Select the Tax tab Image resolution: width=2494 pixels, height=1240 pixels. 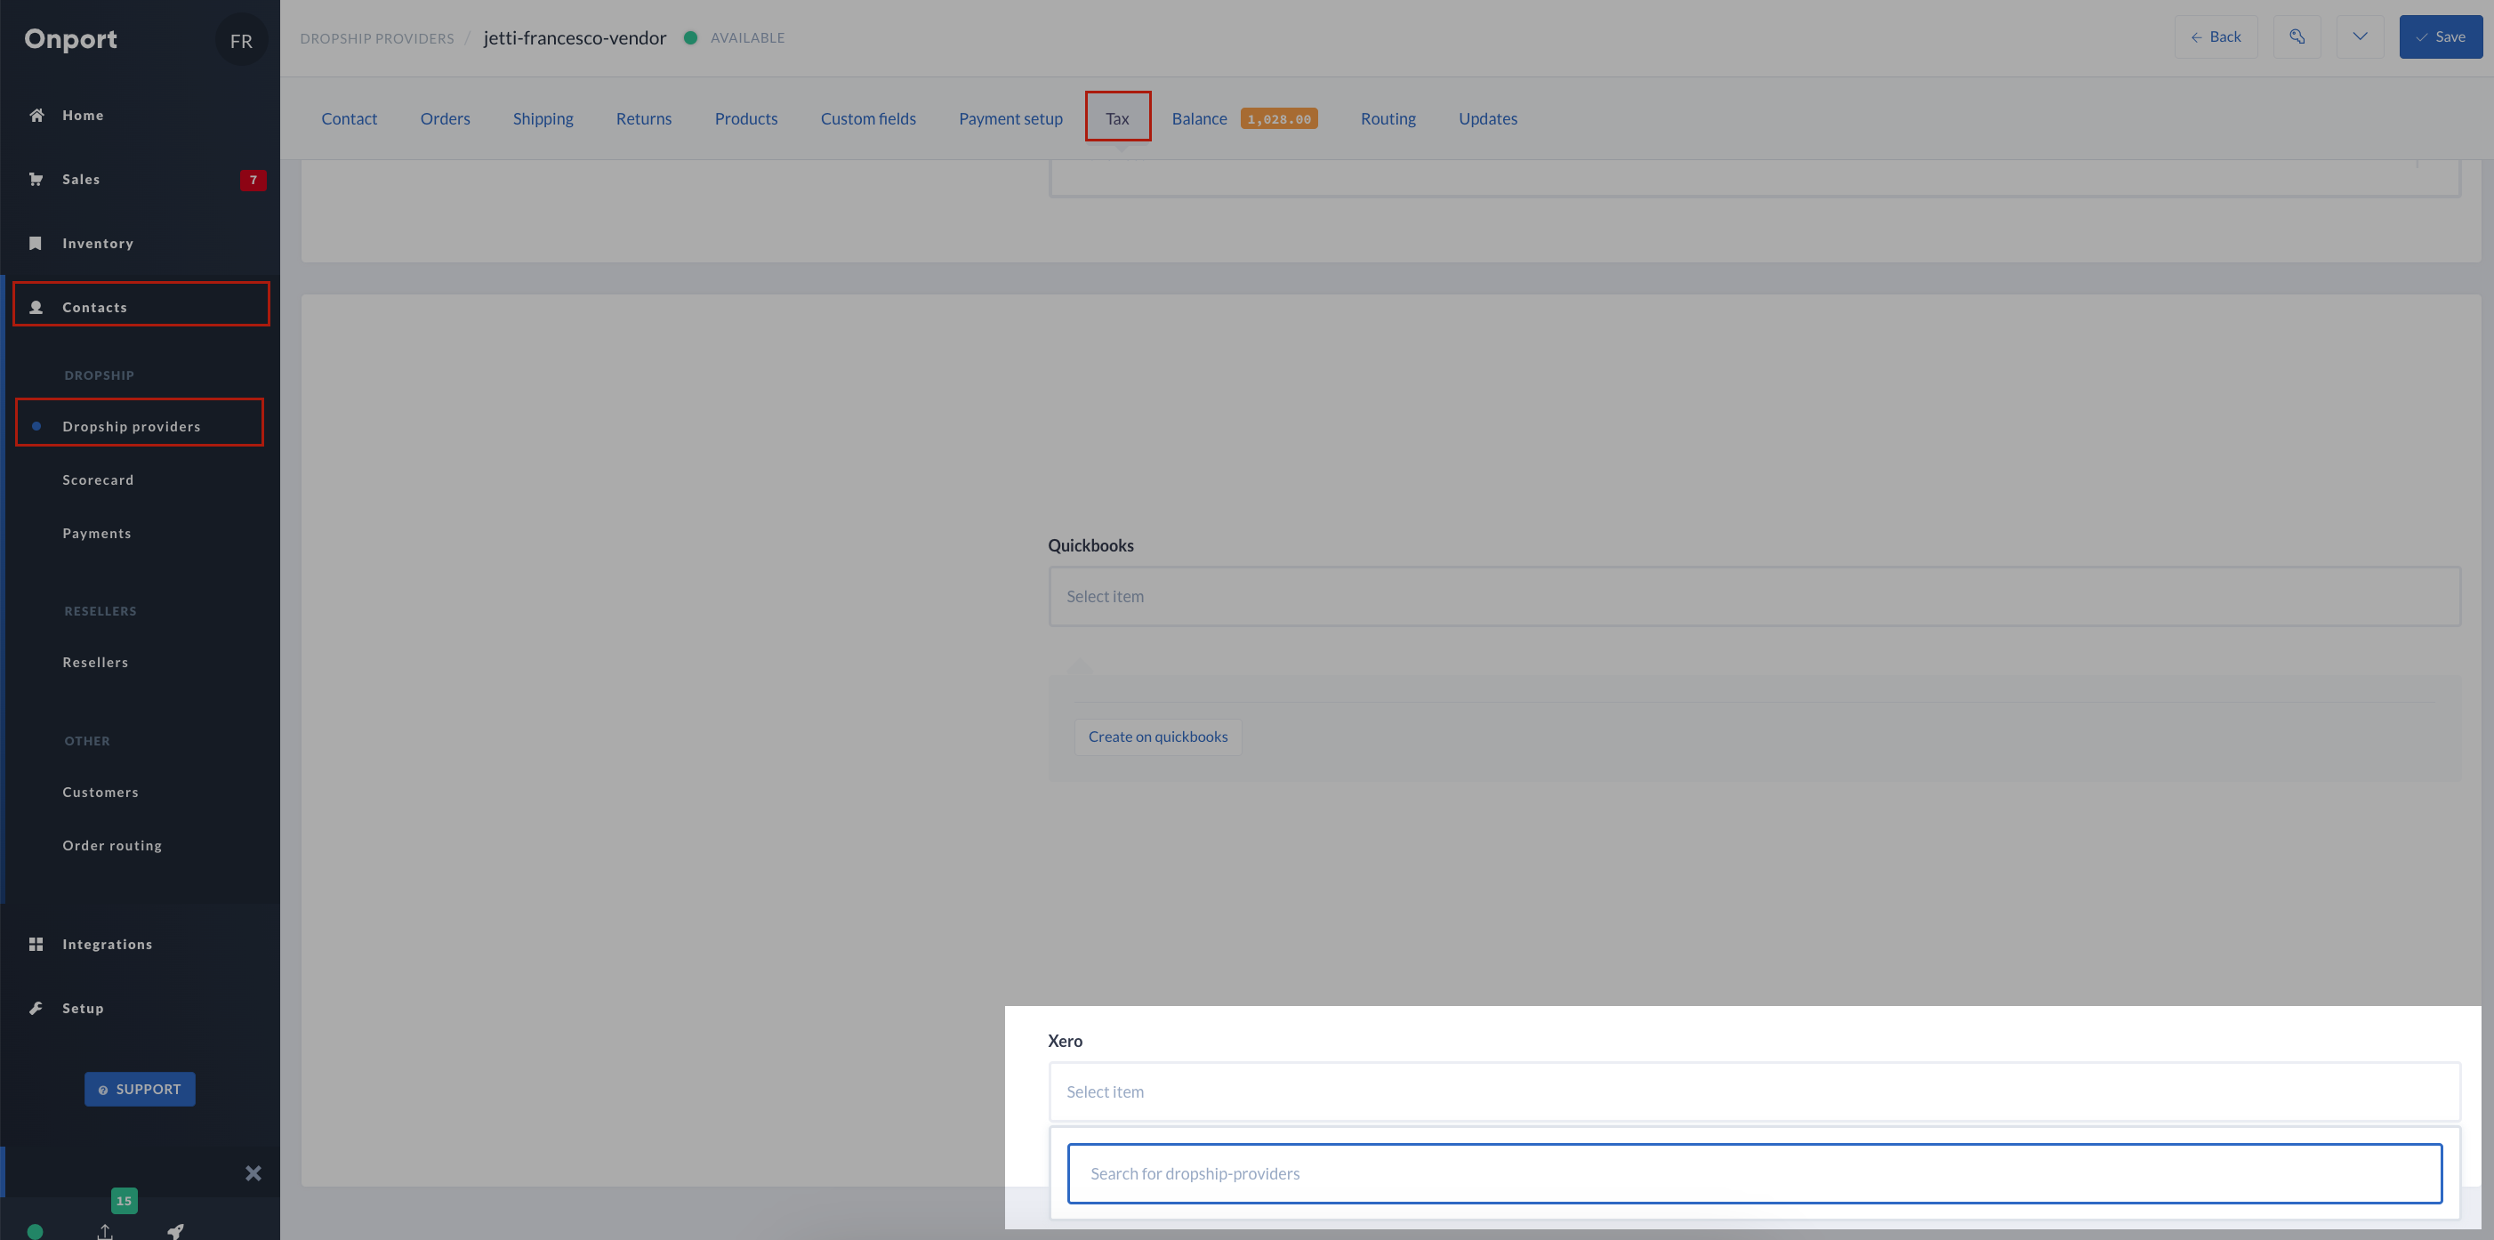click(1117, 118)
